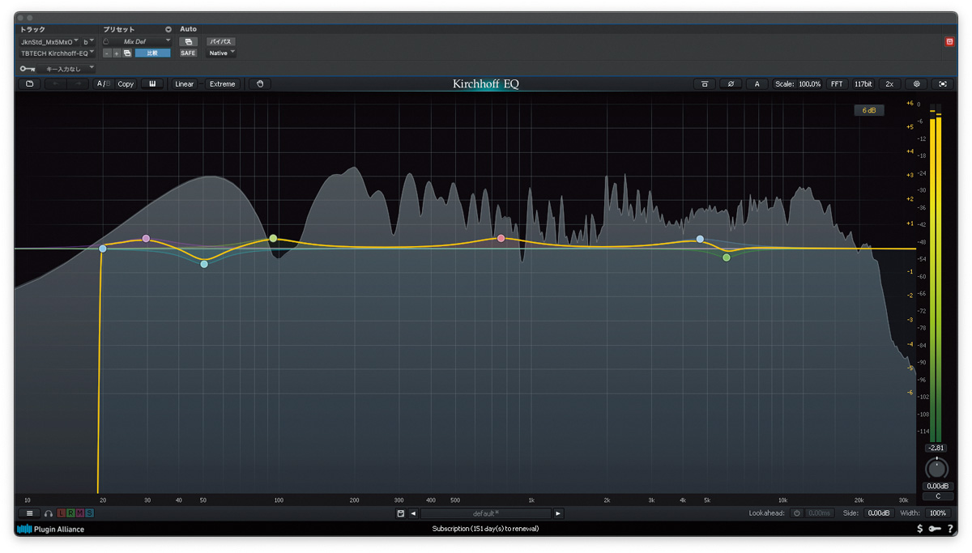
Task: Select the hand grab tool icon
Action: pos(260,83)
